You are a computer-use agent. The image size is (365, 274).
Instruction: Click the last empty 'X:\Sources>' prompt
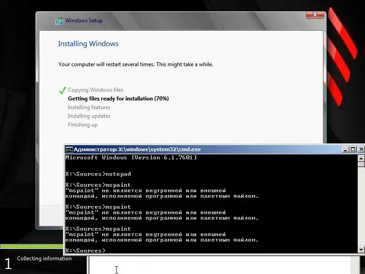point(85,251)
